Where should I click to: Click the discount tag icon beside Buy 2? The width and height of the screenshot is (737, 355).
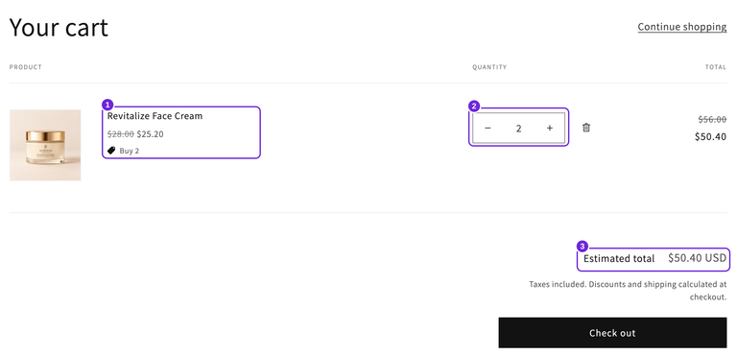click(x=111, y=151)
